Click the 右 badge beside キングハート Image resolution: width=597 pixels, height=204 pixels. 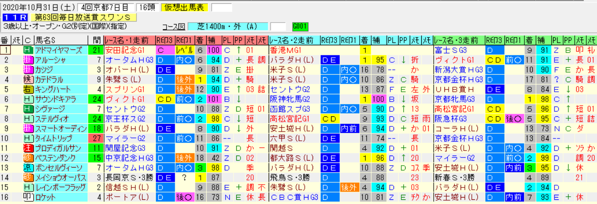[x=28, y=89]
